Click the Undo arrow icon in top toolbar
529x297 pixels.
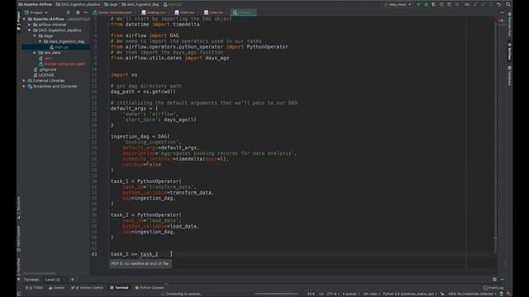[x=498, y=5]
